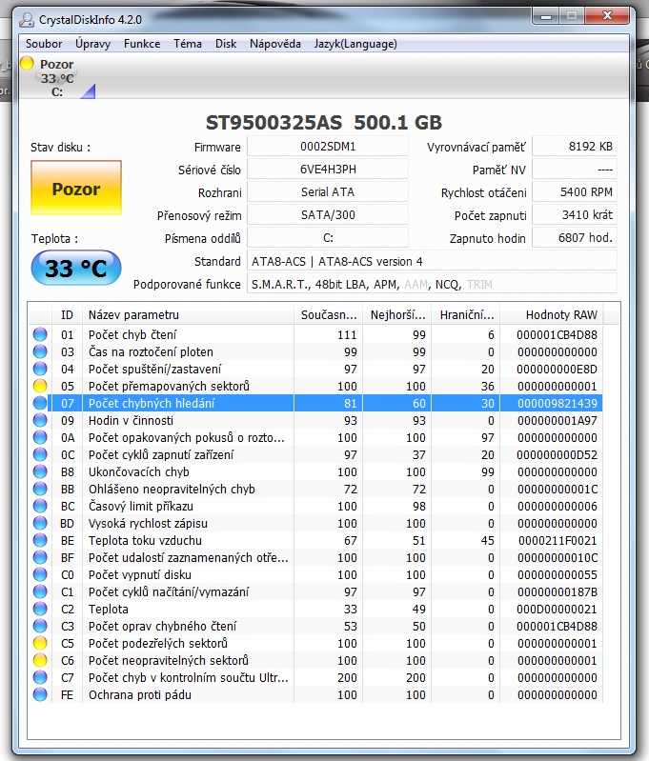Click the buffer size field 8192 KB
This screenshot has height=761, width=649.
[575, 146]
